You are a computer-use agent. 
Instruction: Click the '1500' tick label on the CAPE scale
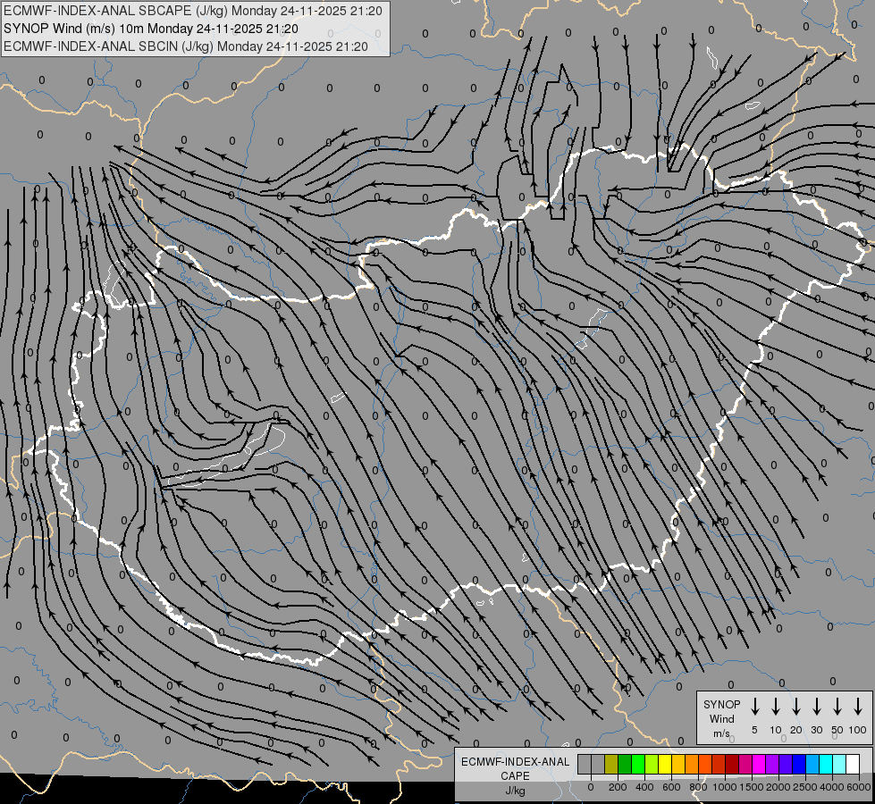tap(752, 787)
